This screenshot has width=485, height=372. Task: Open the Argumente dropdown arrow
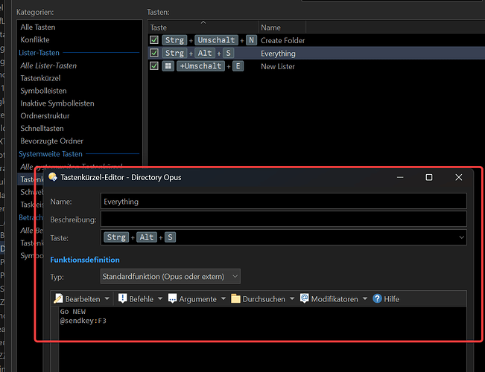tap(224, 299)
